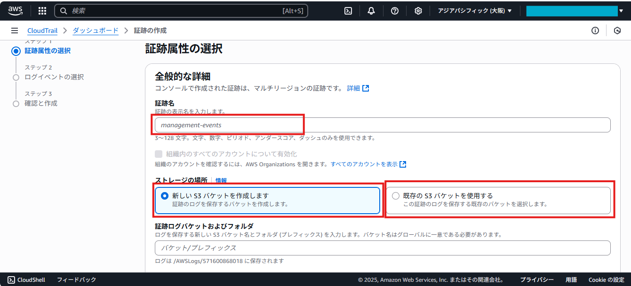Click フィードバック in footer
Image resolution: width=631 pixels, height=286 pixels.
coord(76,279)
